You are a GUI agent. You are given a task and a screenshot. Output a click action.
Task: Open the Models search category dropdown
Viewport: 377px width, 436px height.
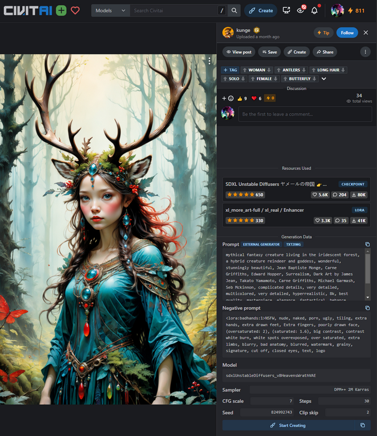pos(110,10)
